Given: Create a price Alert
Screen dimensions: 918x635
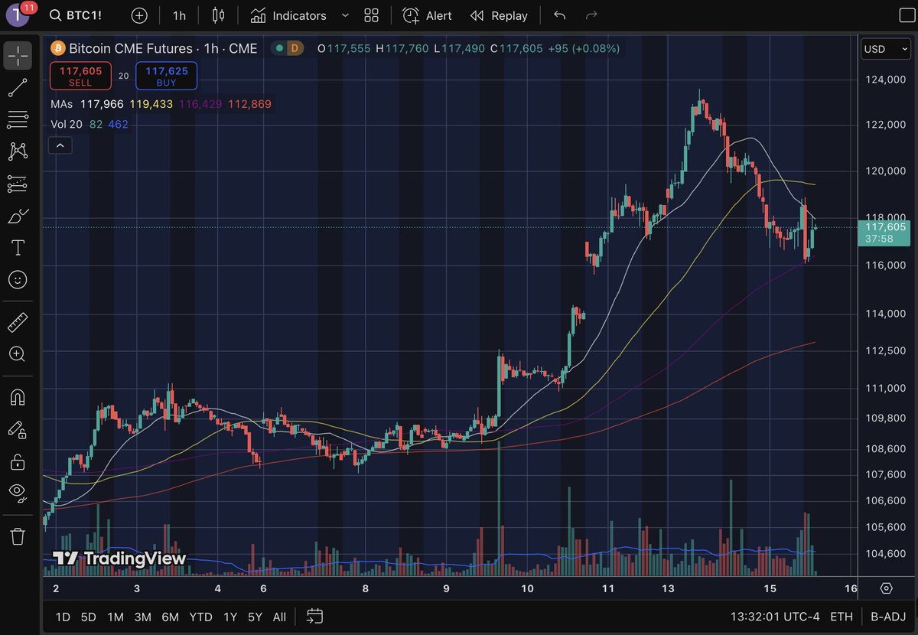Looking at the screenshot, I should coord(428,15).
